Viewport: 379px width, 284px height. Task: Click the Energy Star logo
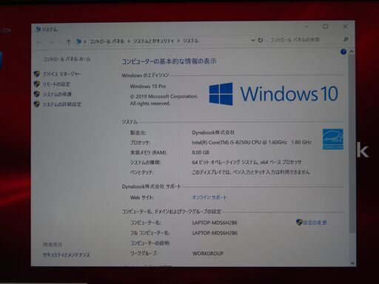click(x=333, y=139)
